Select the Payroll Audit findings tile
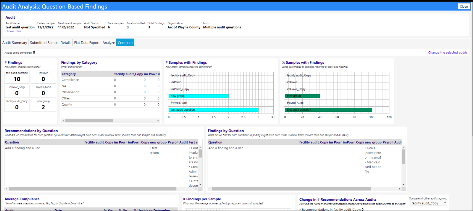 [43, 91]
